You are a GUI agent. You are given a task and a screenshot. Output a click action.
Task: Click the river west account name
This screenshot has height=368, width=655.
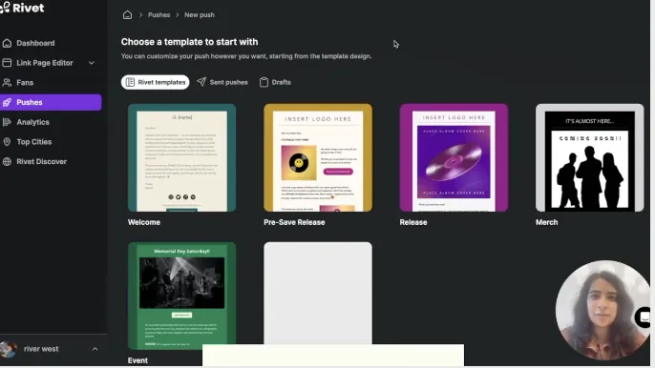(x=41, y=349)
